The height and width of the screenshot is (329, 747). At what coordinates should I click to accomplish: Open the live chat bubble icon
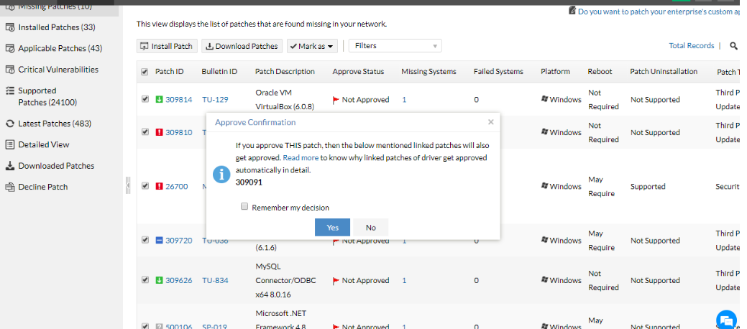(x=726, y=320)
